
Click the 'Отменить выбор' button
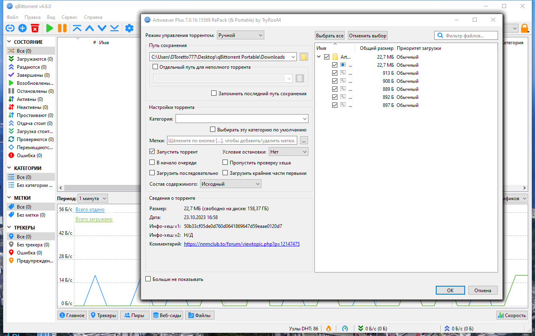coord(368,35)
